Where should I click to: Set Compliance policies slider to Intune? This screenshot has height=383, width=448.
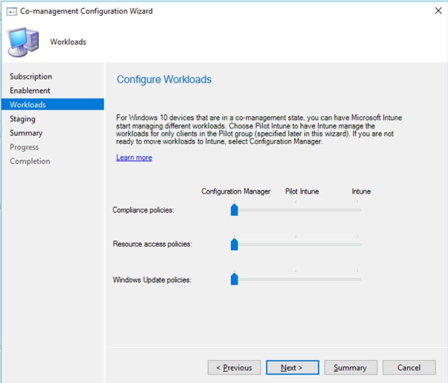357,210
